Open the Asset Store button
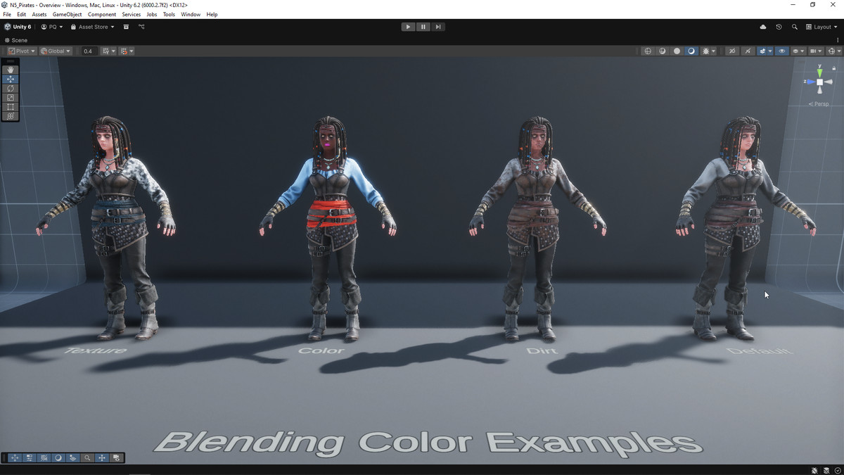This screenshot has height=475, width=844. point(92,27)
